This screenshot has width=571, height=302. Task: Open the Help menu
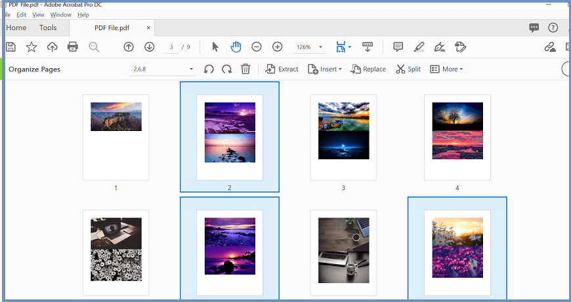(83, 15)
